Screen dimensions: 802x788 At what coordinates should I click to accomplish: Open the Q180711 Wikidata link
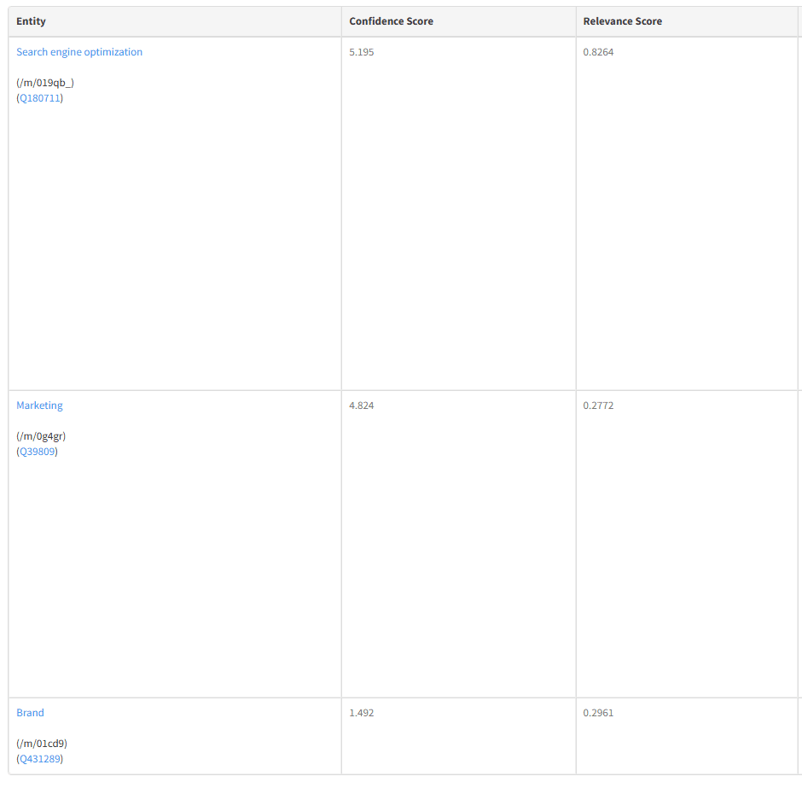(39, 97)
